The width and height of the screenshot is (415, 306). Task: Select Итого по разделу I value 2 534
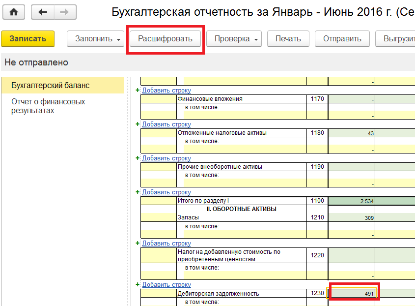coord(352,201)
